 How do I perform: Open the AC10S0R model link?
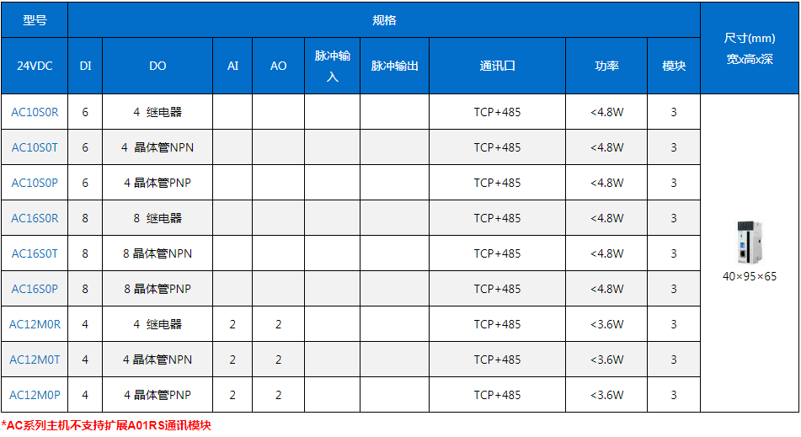tap(35, 112)
